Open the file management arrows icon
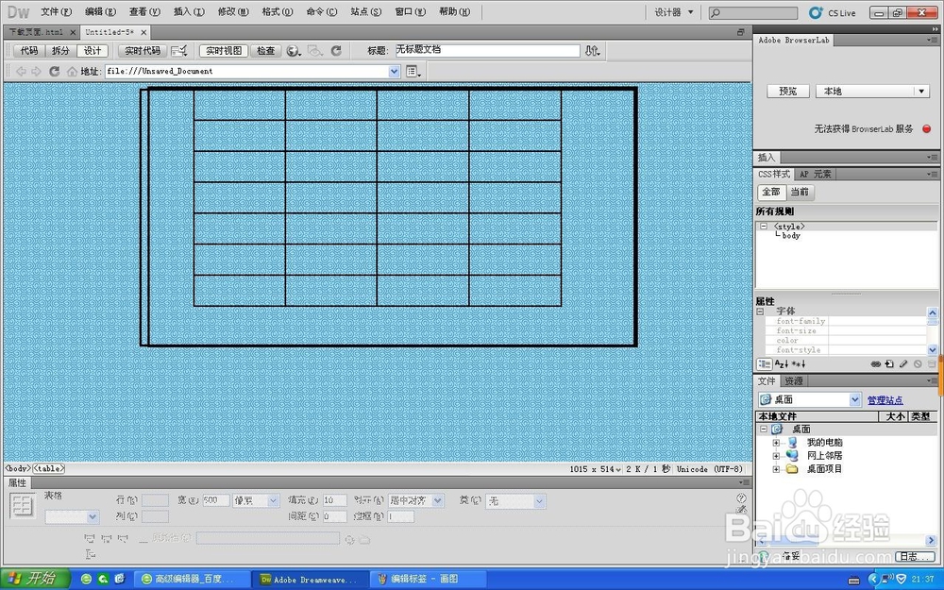 pyautogui.click(x=593, y=51)
